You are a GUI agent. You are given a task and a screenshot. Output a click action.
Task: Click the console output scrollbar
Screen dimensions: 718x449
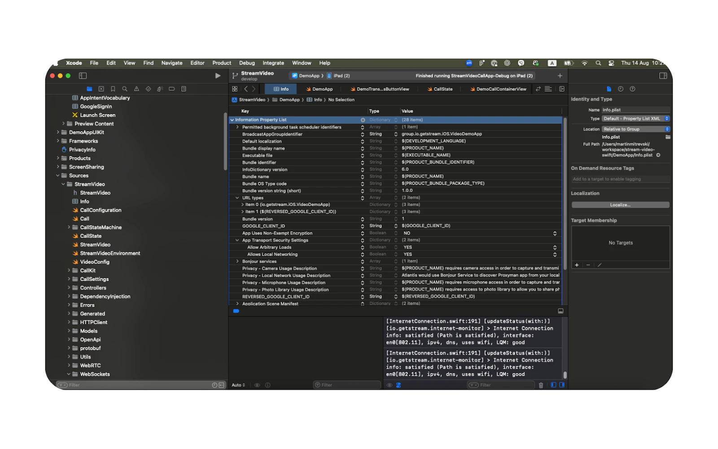pos(565,374)
